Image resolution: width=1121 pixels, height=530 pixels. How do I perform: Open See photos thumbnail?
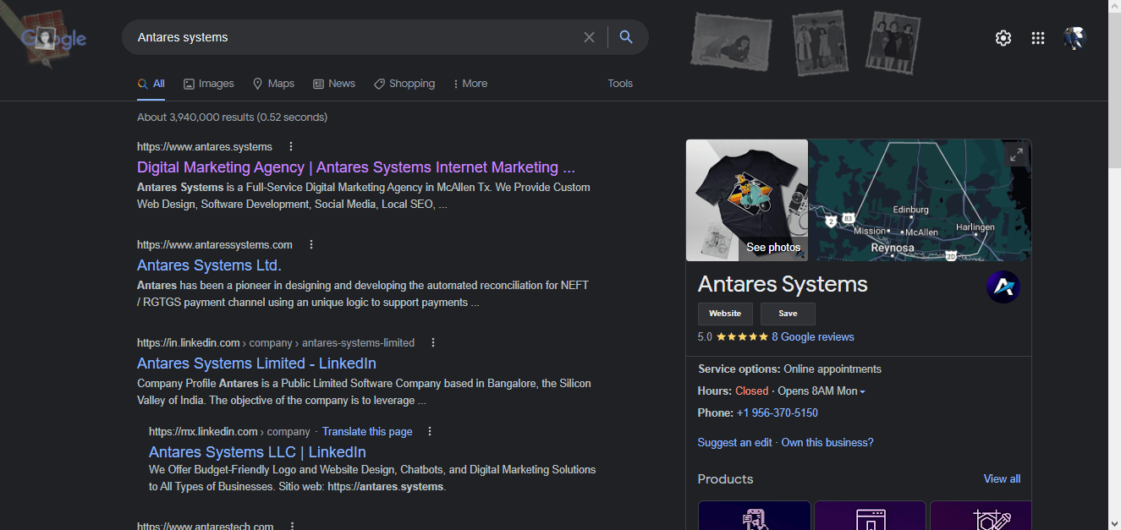747,200
